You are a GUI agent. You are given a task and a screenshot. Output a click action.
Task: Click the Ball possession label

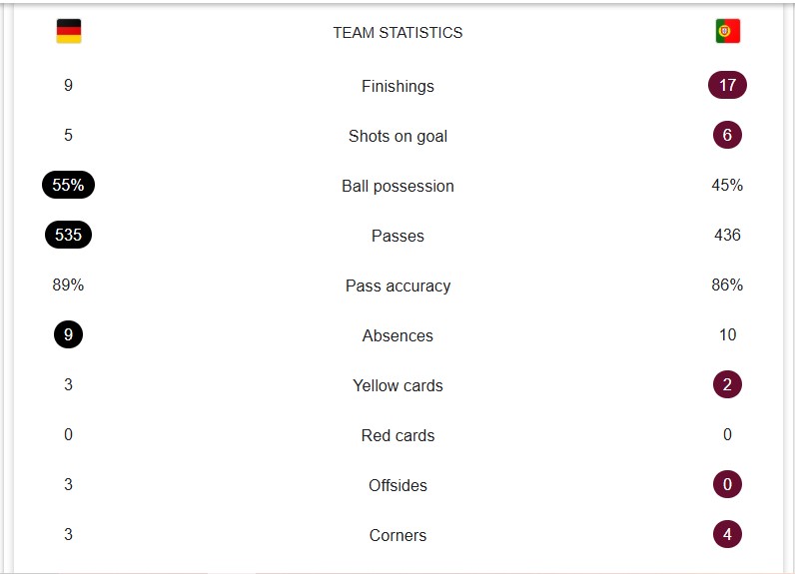click(397, 186)
